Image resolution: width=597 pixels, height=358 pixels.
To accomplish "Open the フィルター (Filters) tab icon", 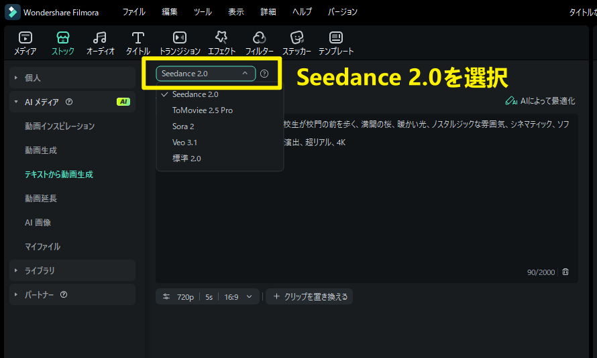I will coord(259,37).
